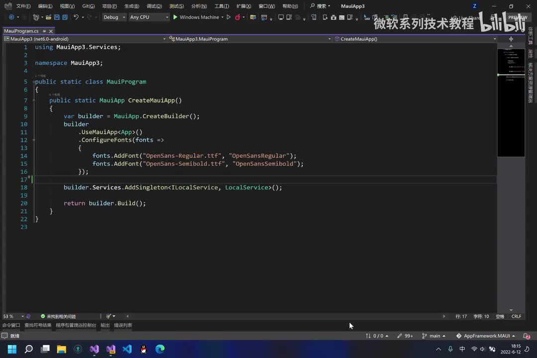The height and width of the screenshot is (358, 537).
Task: Open the undo history dropdown arrow
Action: (x=83, y=17)
